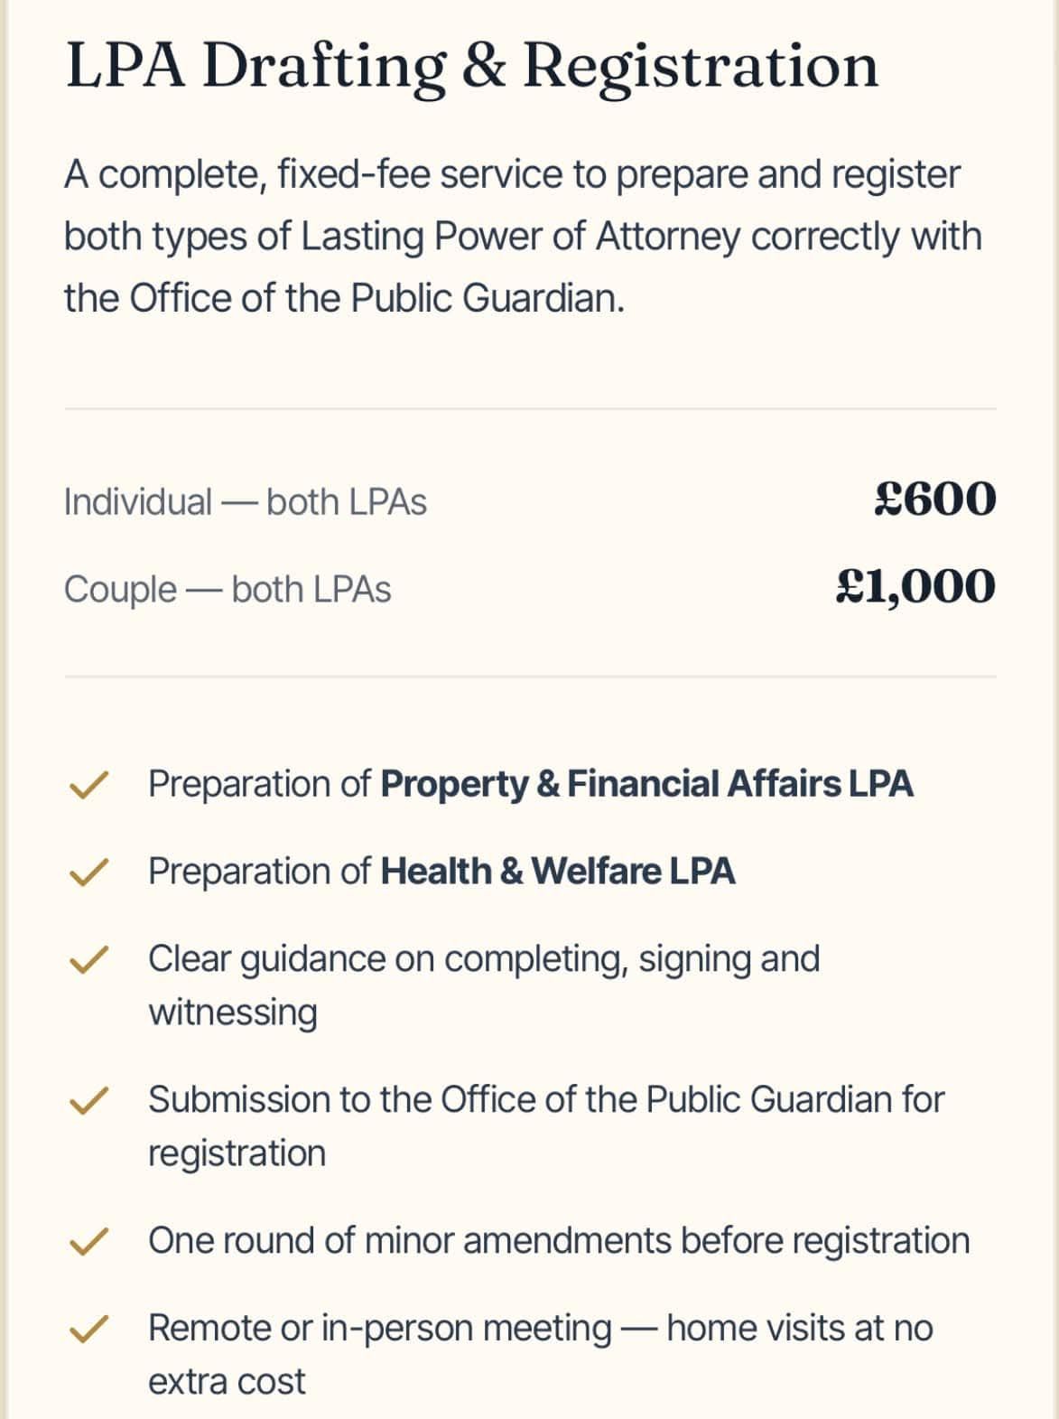The image size is (1059, 1419).
Task: Click the fixed-fee service description paragraph
Action: click(x=523, y=236)
